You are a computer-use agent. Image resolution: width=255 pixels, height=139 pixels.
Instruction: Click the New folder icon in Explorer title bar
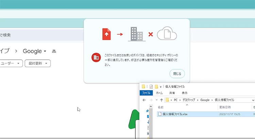pyautogui.click(x=156, y=86)
